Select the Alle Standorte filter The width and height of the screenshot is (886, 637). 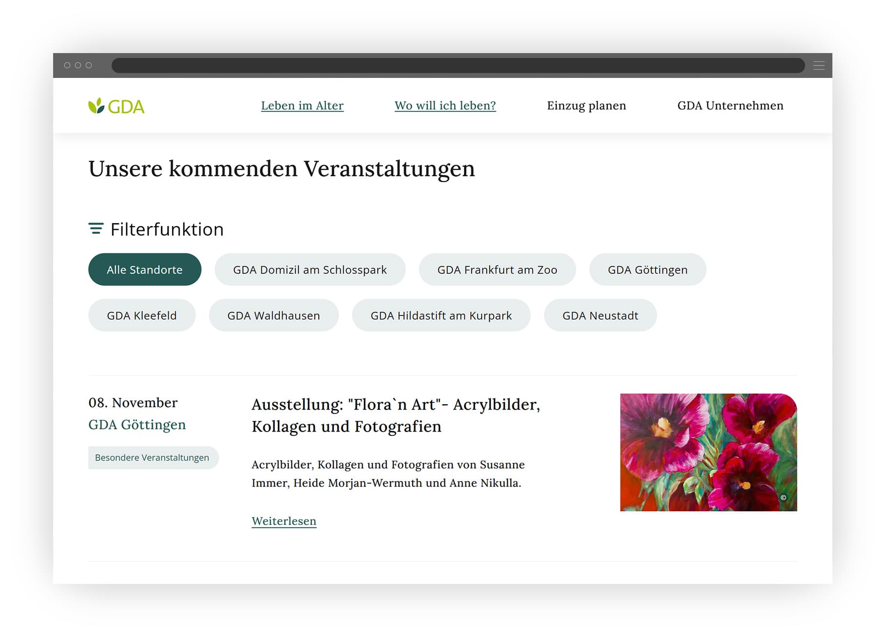(144, 269)
